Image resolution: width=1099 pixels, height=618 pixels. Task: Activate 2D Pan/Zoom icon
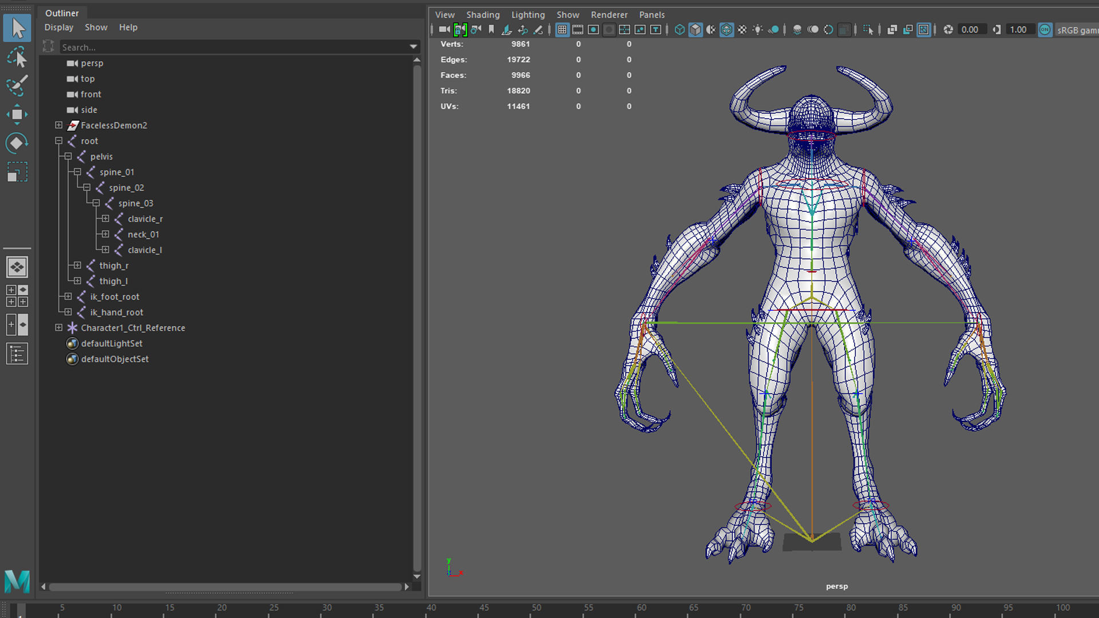pyautogui.click(x=523, y=30)
